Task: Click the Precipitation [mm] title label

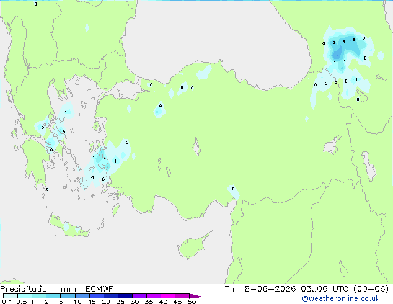Action: tap(40, 289)
